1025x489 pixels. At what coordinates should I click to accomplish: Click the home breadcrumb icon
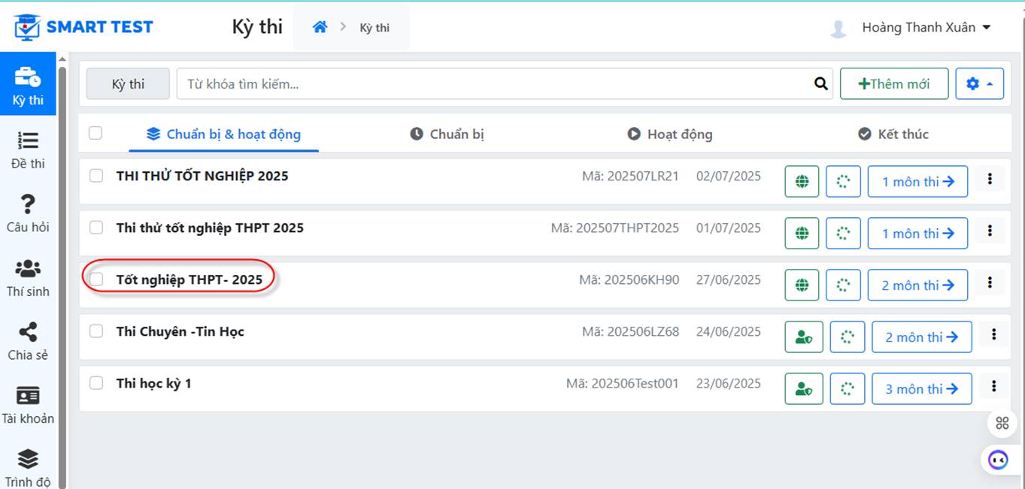point(320,27)
